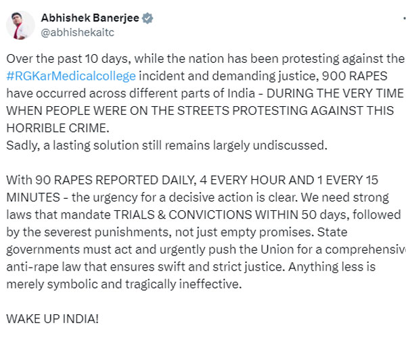Click the "DURING THE VERY TIME" phrase
Viewport: 406px width, 338px height.
[335, 93]
